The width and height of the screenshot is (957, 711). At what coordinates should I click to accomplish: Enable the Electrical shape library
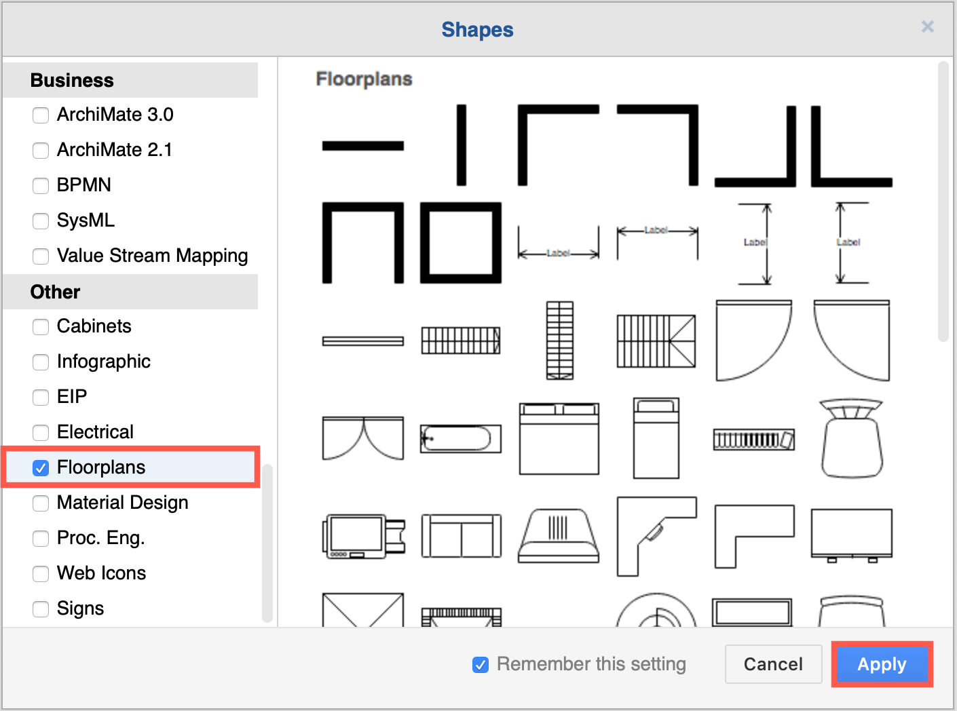(x=41, y=432)
